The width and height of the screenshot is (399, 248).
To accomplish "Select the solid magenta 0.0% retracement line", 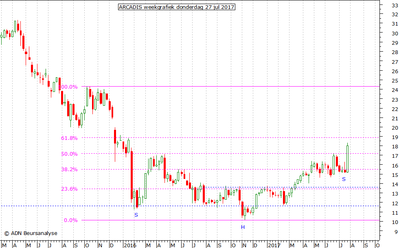I will point(230,220).
